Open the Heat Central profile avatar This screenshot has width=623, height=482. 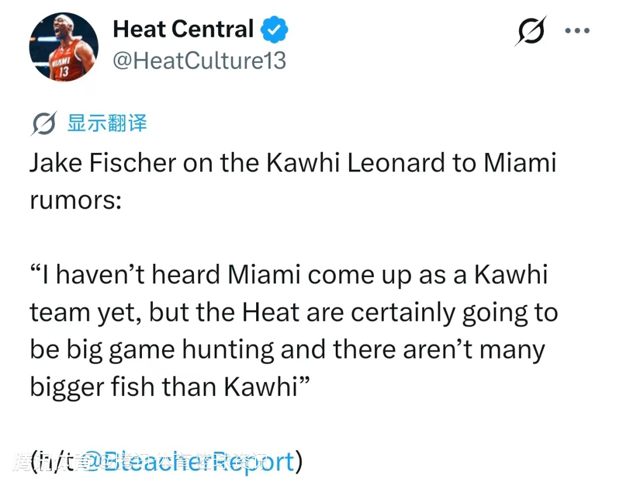(64, 47)
